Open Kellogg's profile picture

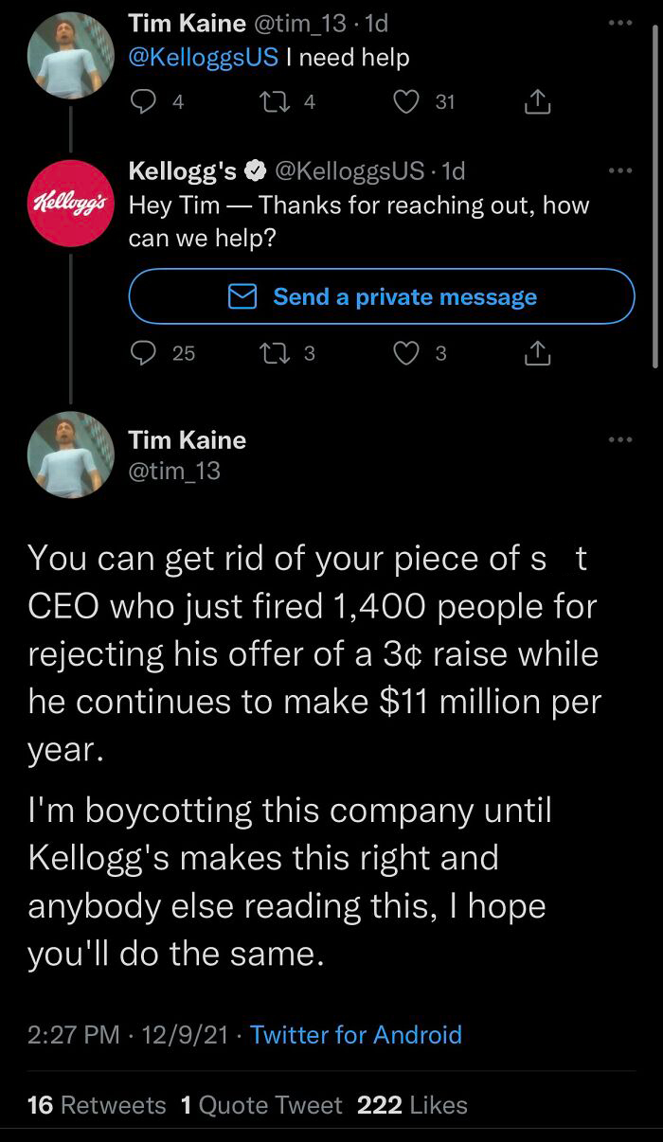click(x=70, y=202)
